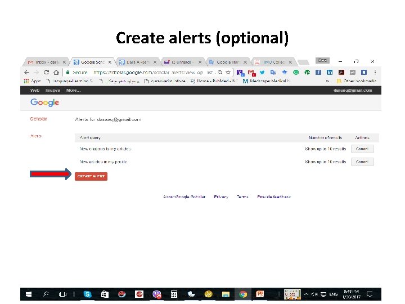The width and height of the screenshot is (405, 304).
Task: Click the Twitter extension icon
Action: 262,73
